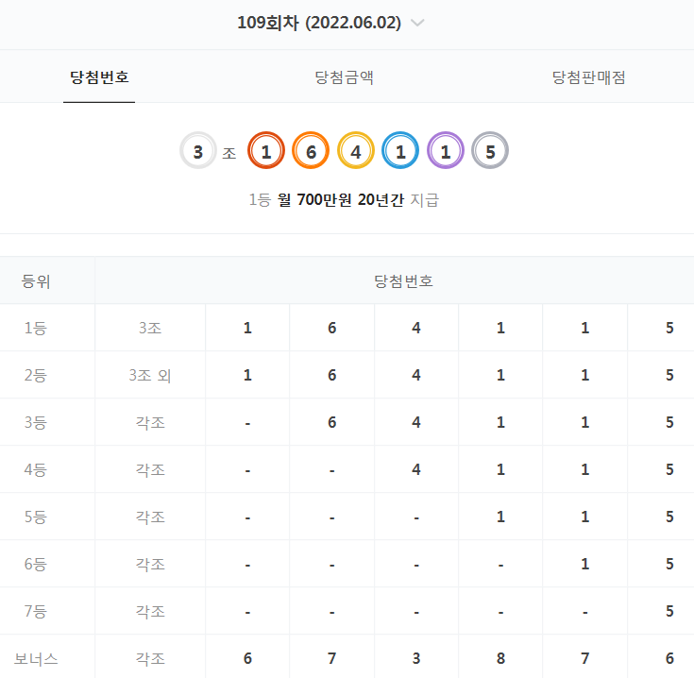Open the 109회차 round selector dropdown
694x678 pixels.
330,23
